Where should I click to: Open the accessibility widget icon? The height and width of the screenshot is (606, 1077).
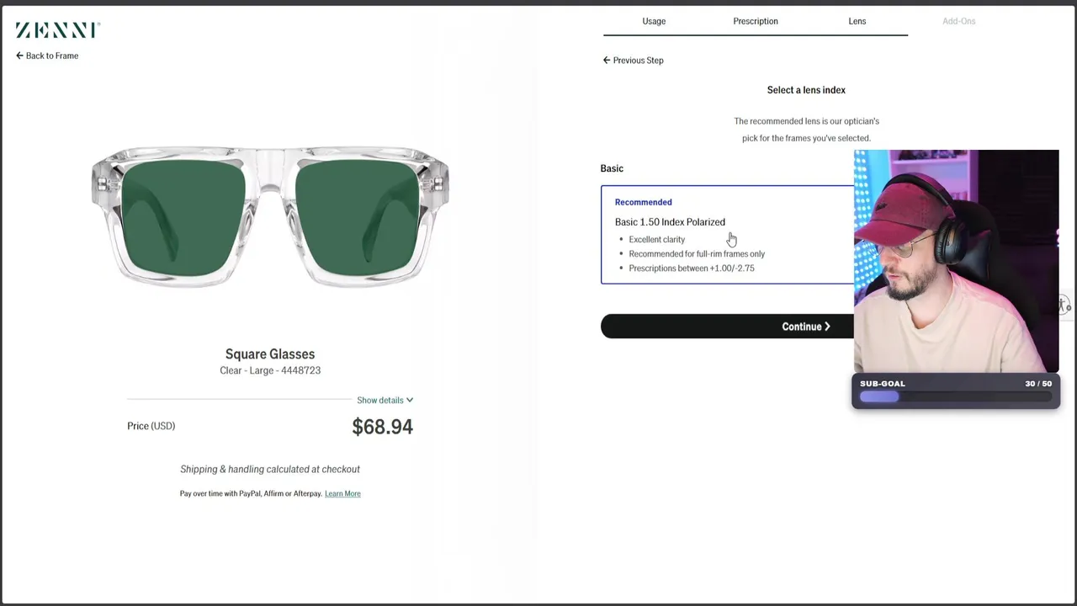pyautogui.click(x=1064, y=305)
